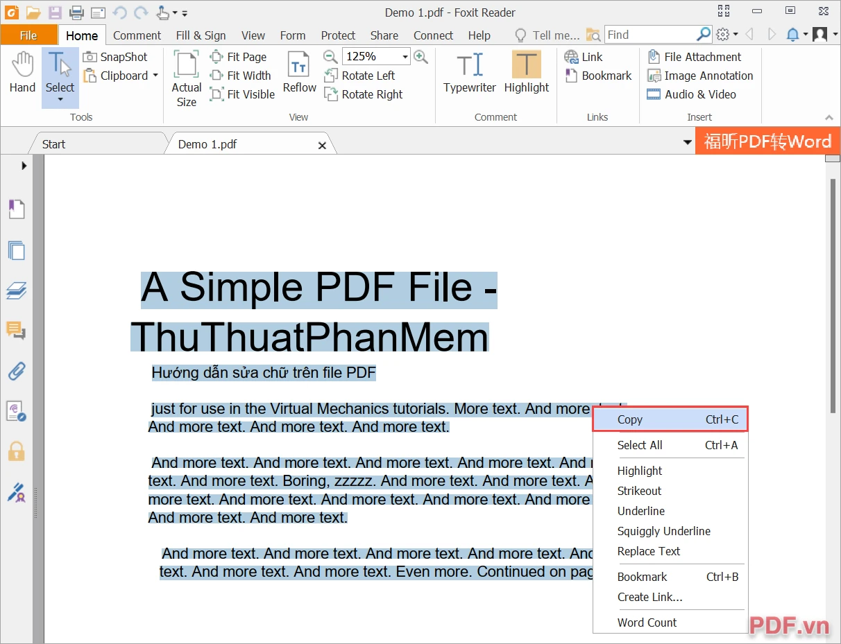Open the 125% zoom level dropdown
Image resolution: width=841 pixels, height=644 pixels.
click(x=405, y=57)
